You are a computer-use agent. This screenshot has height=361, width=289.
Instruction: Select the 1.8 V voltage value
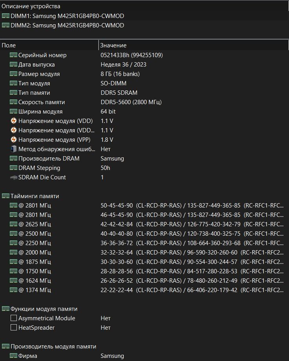point(107,140)
